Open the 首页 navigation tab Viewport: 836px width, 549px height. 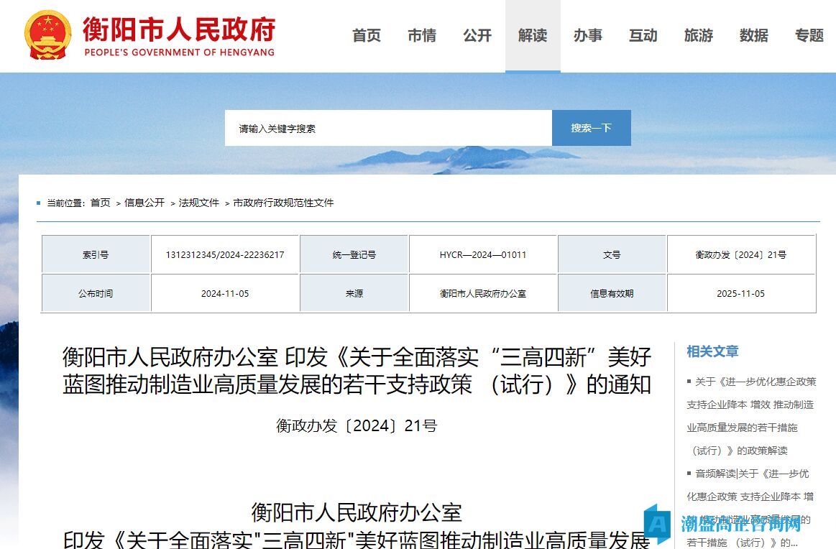(x=367, y=36)
